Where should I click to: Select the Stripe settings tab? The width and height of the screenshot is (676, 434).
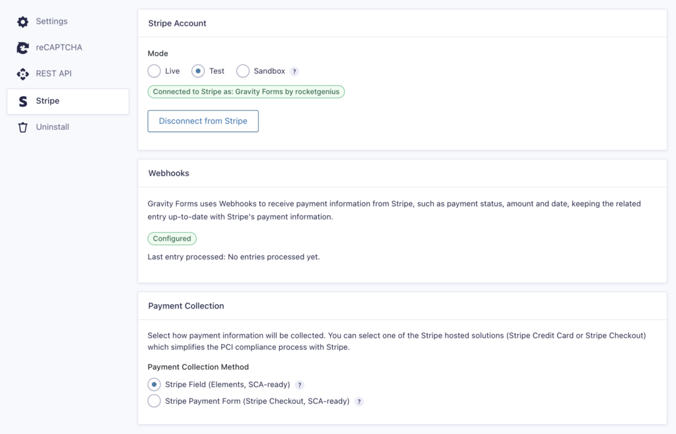[68, 101]
